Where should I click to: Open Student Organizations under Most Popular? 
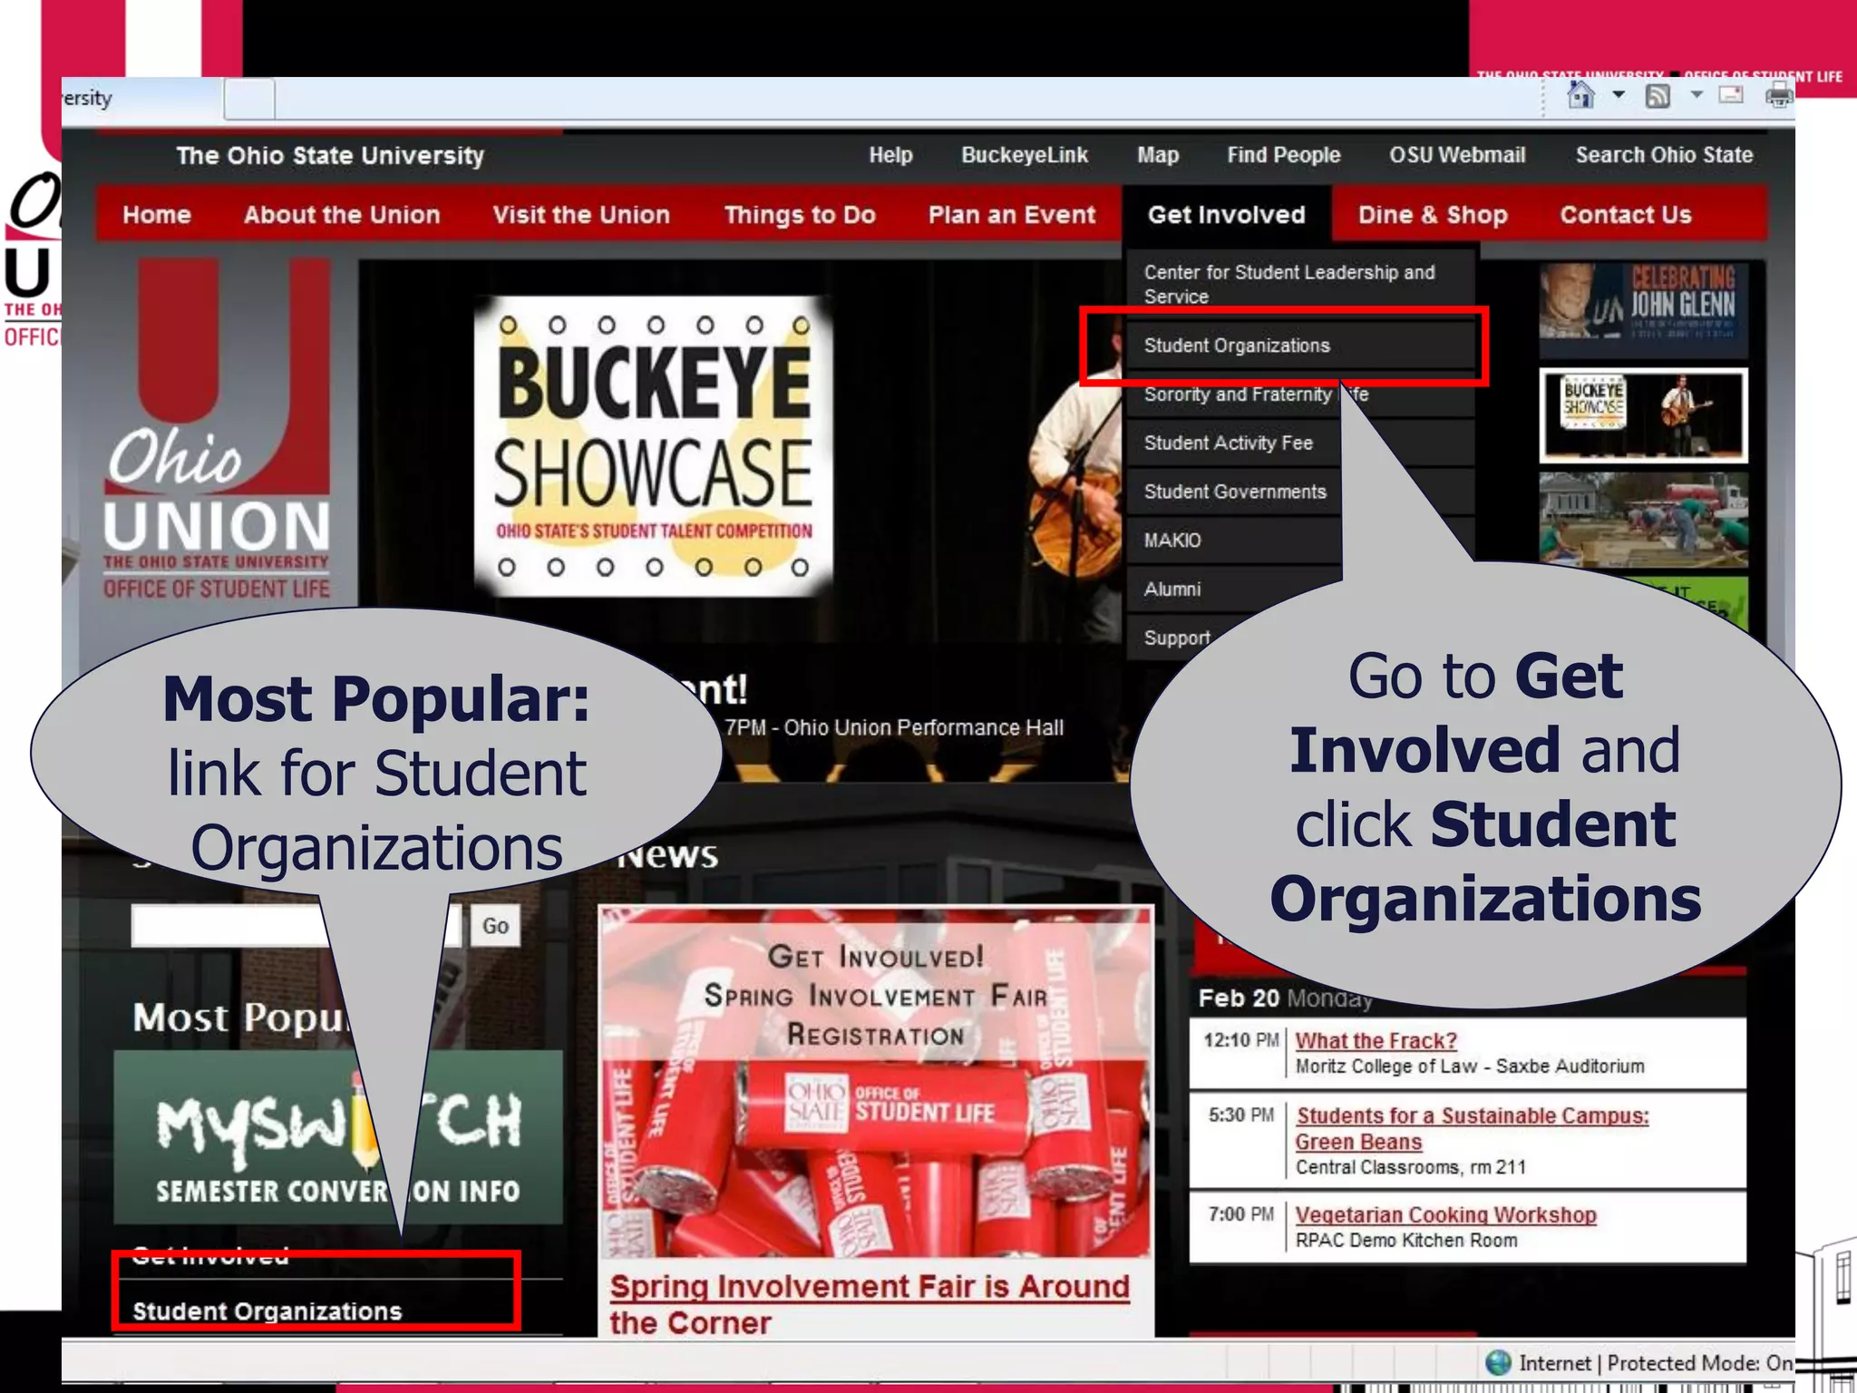(x=267, y=1311)
